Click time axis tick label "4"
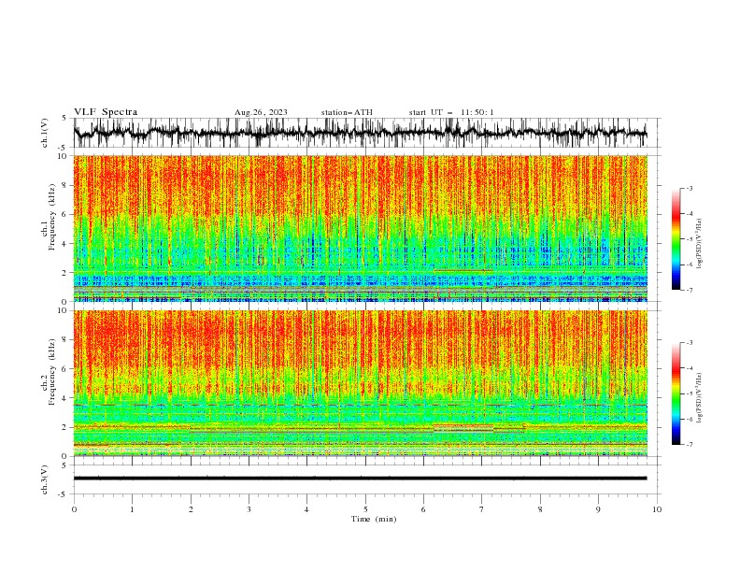The width and height of the screenshot is (740, 572). click(x=306, y=509)
